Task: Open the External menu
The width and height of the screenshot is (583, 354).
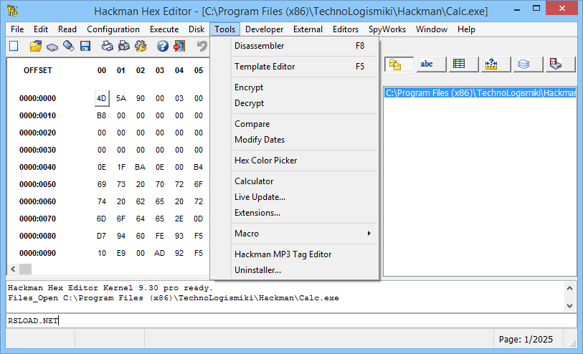Action: point(308,29)
